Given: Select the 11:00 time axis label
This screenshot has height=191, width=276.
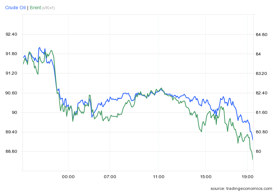Looking at the screenshot, I should coord(159,177).
